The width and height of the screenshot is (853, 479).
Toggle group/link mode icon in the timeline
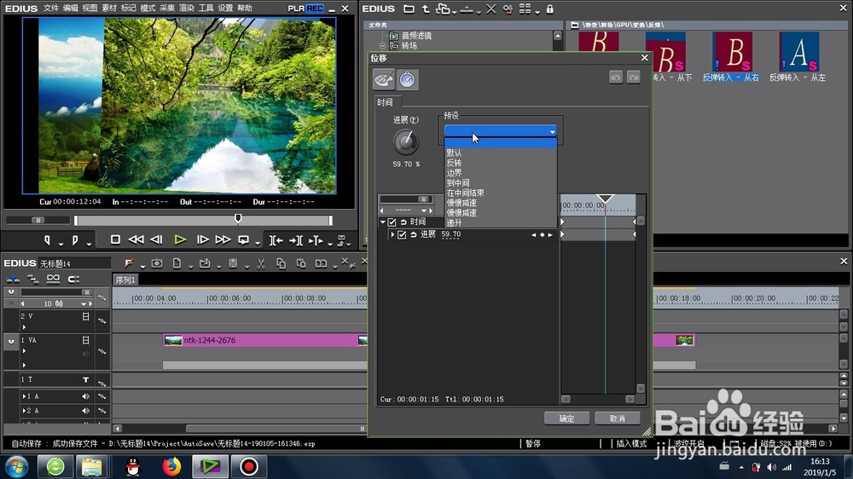pyautogui.click(x=53, y=279)
